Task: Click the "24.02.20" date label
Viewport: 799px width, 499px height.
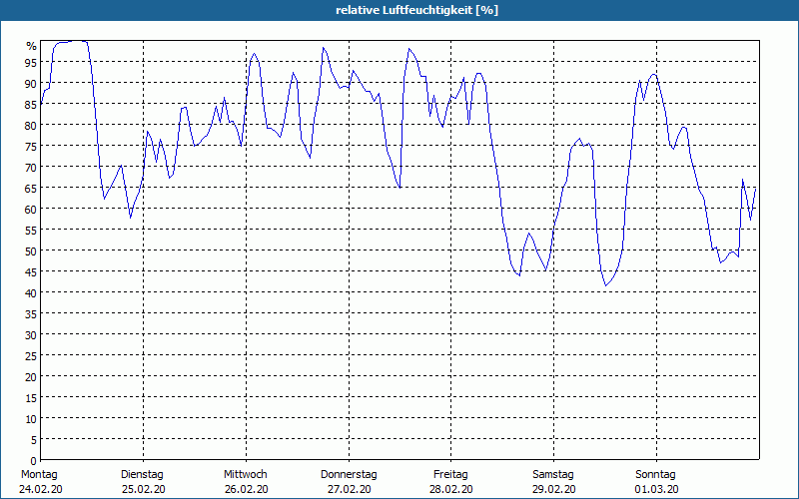Action: point(41,489)
